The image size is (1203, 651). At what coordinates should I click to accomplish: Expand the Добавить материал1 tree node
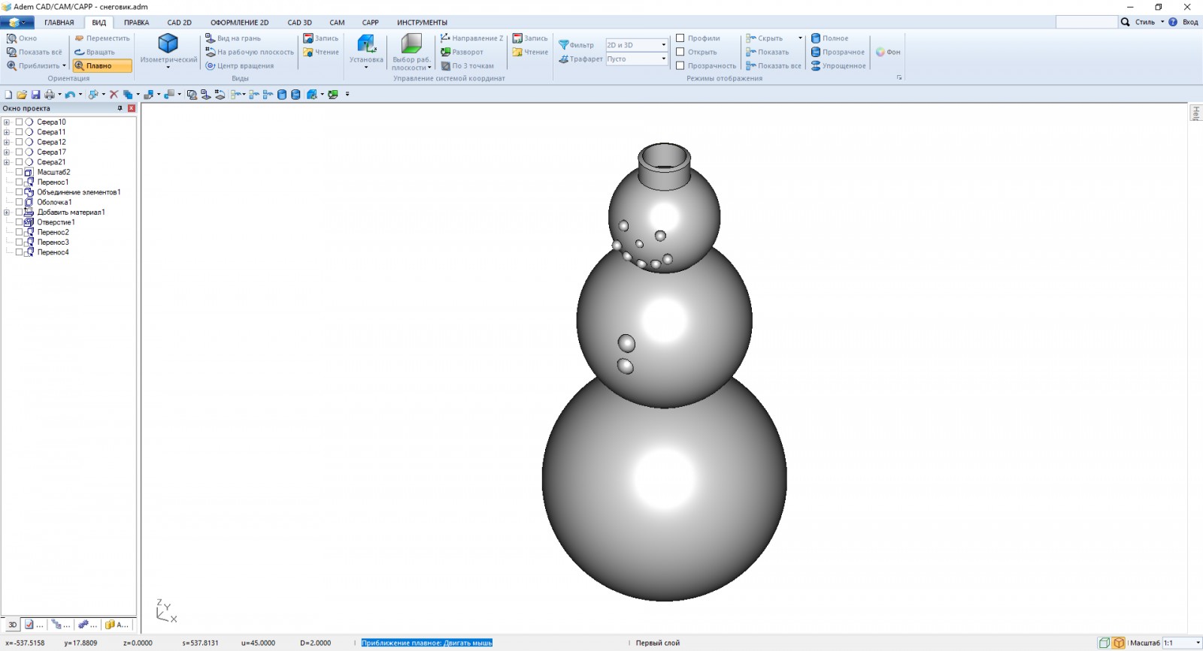(x=7, y=212)
